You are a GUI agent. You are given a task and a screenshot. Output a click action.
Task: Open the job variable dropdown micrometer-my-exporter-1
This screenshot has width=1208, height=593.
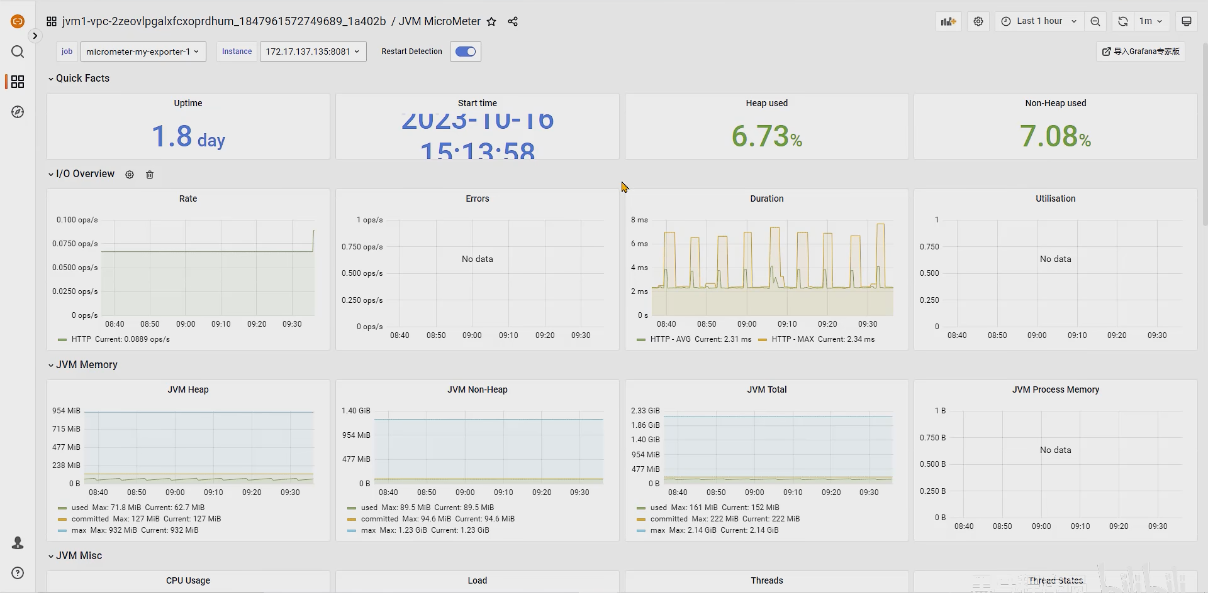(143, 52)
